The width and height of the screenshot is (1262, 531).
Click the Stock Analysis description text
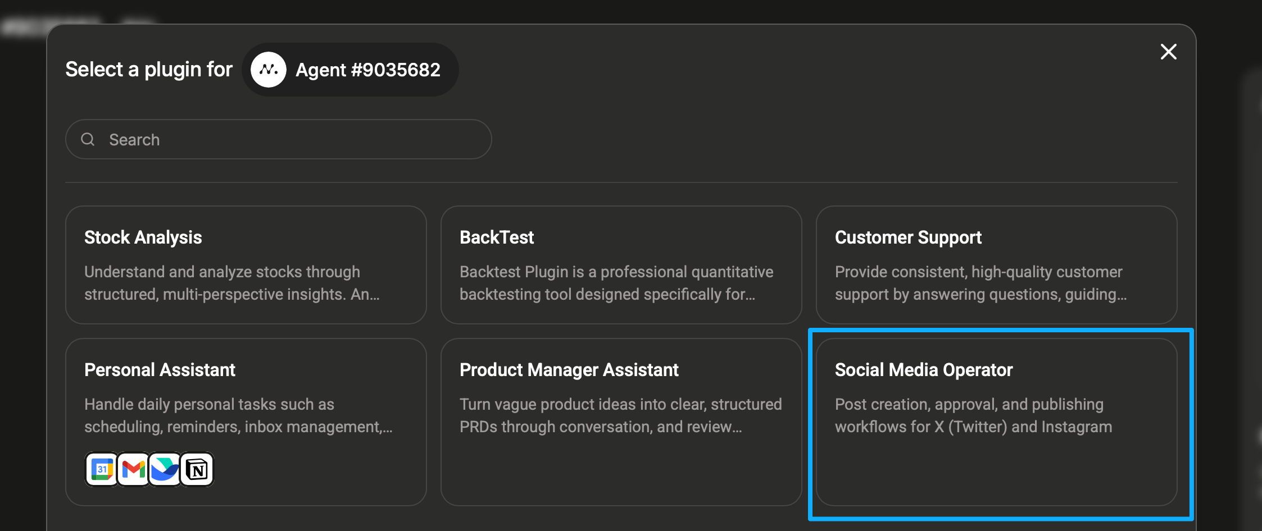pos(231,283)
